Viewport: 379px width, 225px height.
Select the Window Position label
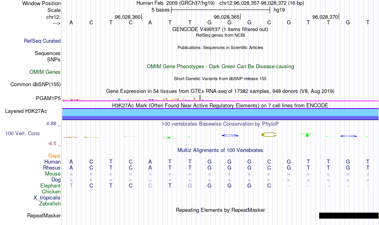point(41,3)
